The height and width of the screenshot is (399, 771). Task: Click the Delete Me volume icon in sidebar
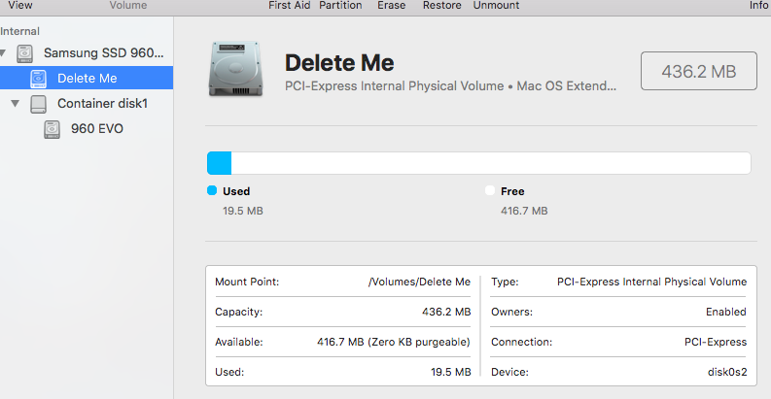tap(38, 79)
